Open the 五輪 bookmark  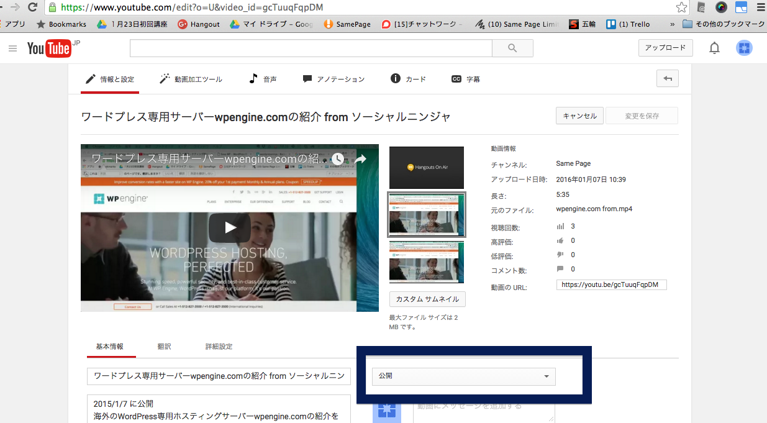point(583,24)
